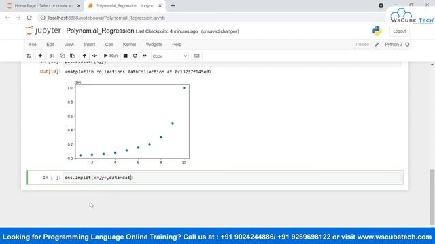This screenshot has height=244, width=435.
Task: Rename the notebook title Polynomial_Regression
Action: pos(100,30)
